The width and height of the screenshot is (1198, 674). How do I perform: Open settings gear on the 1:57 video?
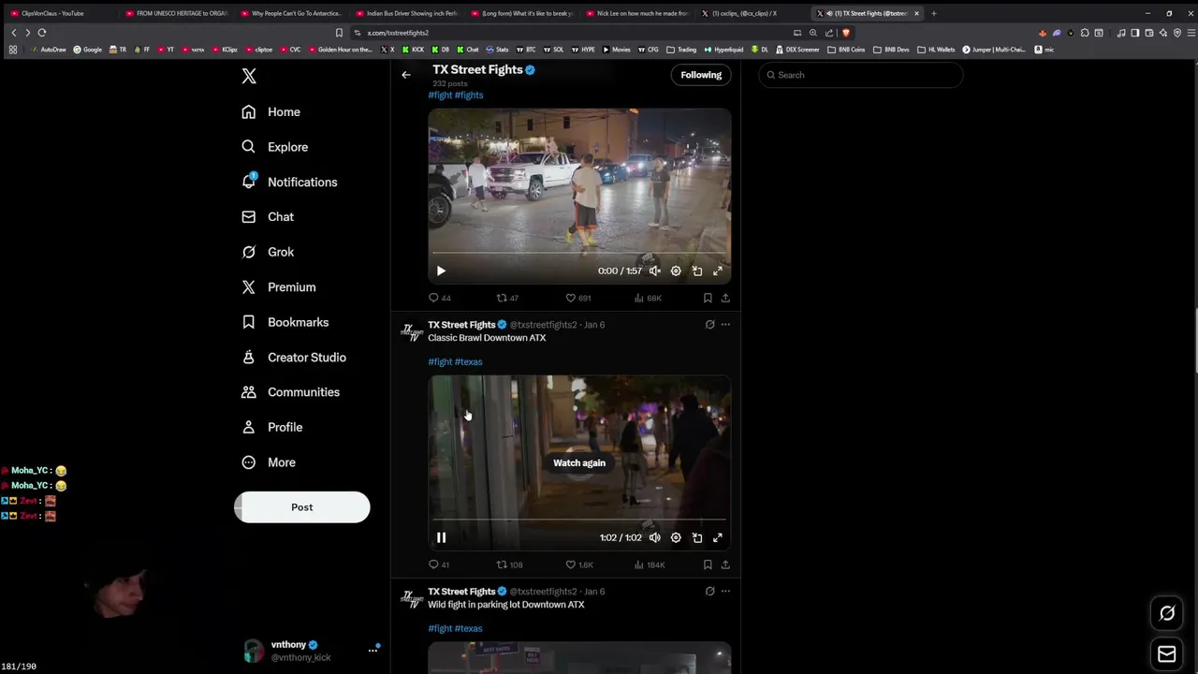[x=676, y=271]
